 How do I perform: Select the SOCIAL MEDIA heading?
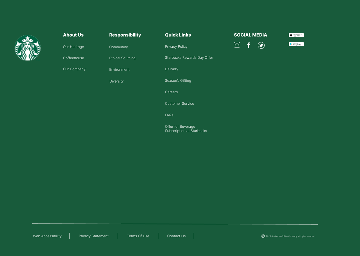pos(250,35)
